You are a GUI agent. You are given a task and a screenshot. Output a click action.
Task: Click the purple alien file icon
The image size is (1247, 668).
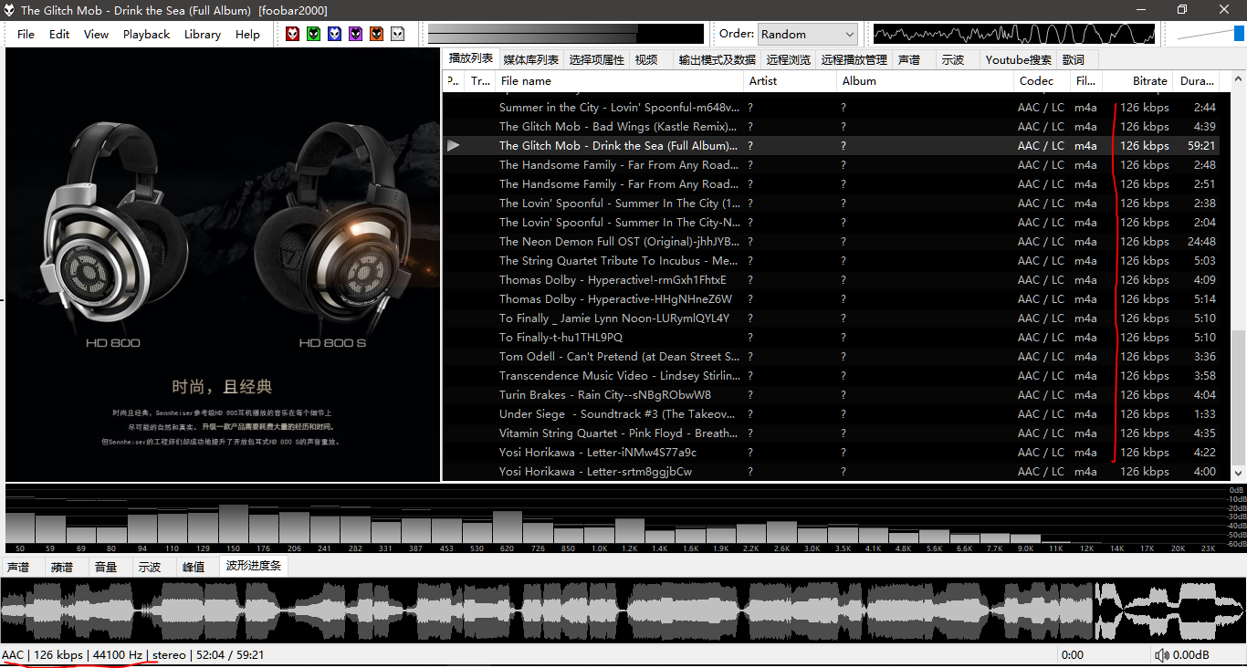[x=355, y=34]
